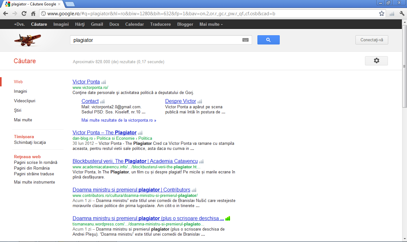Open the Despre Victor sitelink
Image resolution: width=407 pixels, height=242 pixels.
click(180, 101)
